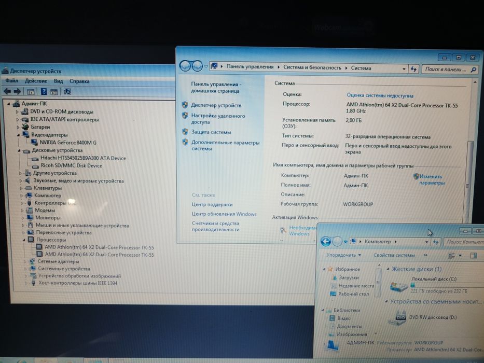Open the Справка menu
Viewport: 484px width, 363px height.
(x=79, y=81)
